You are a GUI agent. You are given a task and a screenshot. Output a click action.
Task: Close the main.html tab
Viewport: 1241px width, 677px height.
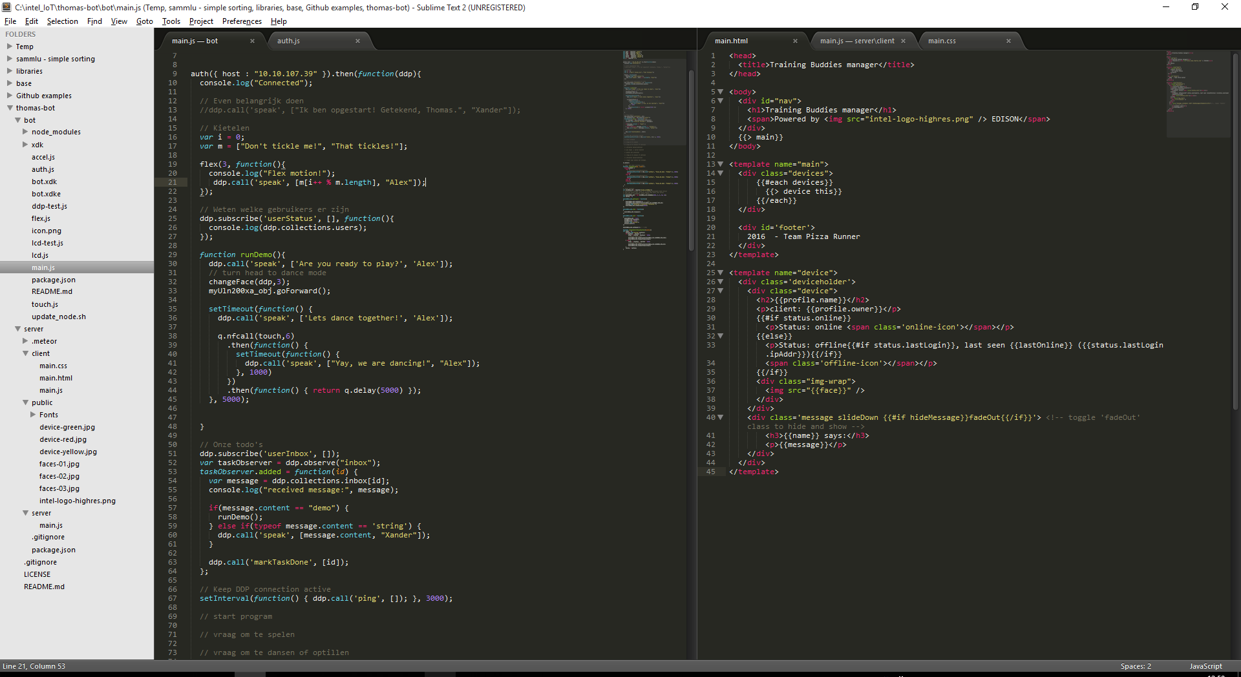click(x=795, y=41)
